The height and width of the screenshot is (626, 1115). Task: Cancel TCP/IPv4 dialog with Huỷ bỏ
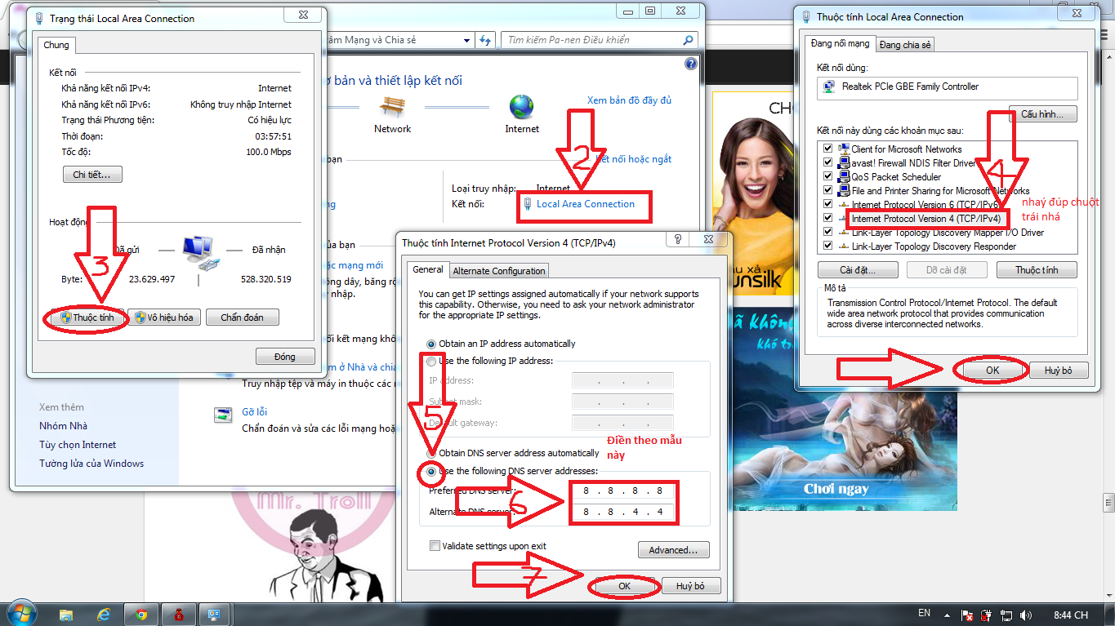pyautogui.click(x=689, y=586)
